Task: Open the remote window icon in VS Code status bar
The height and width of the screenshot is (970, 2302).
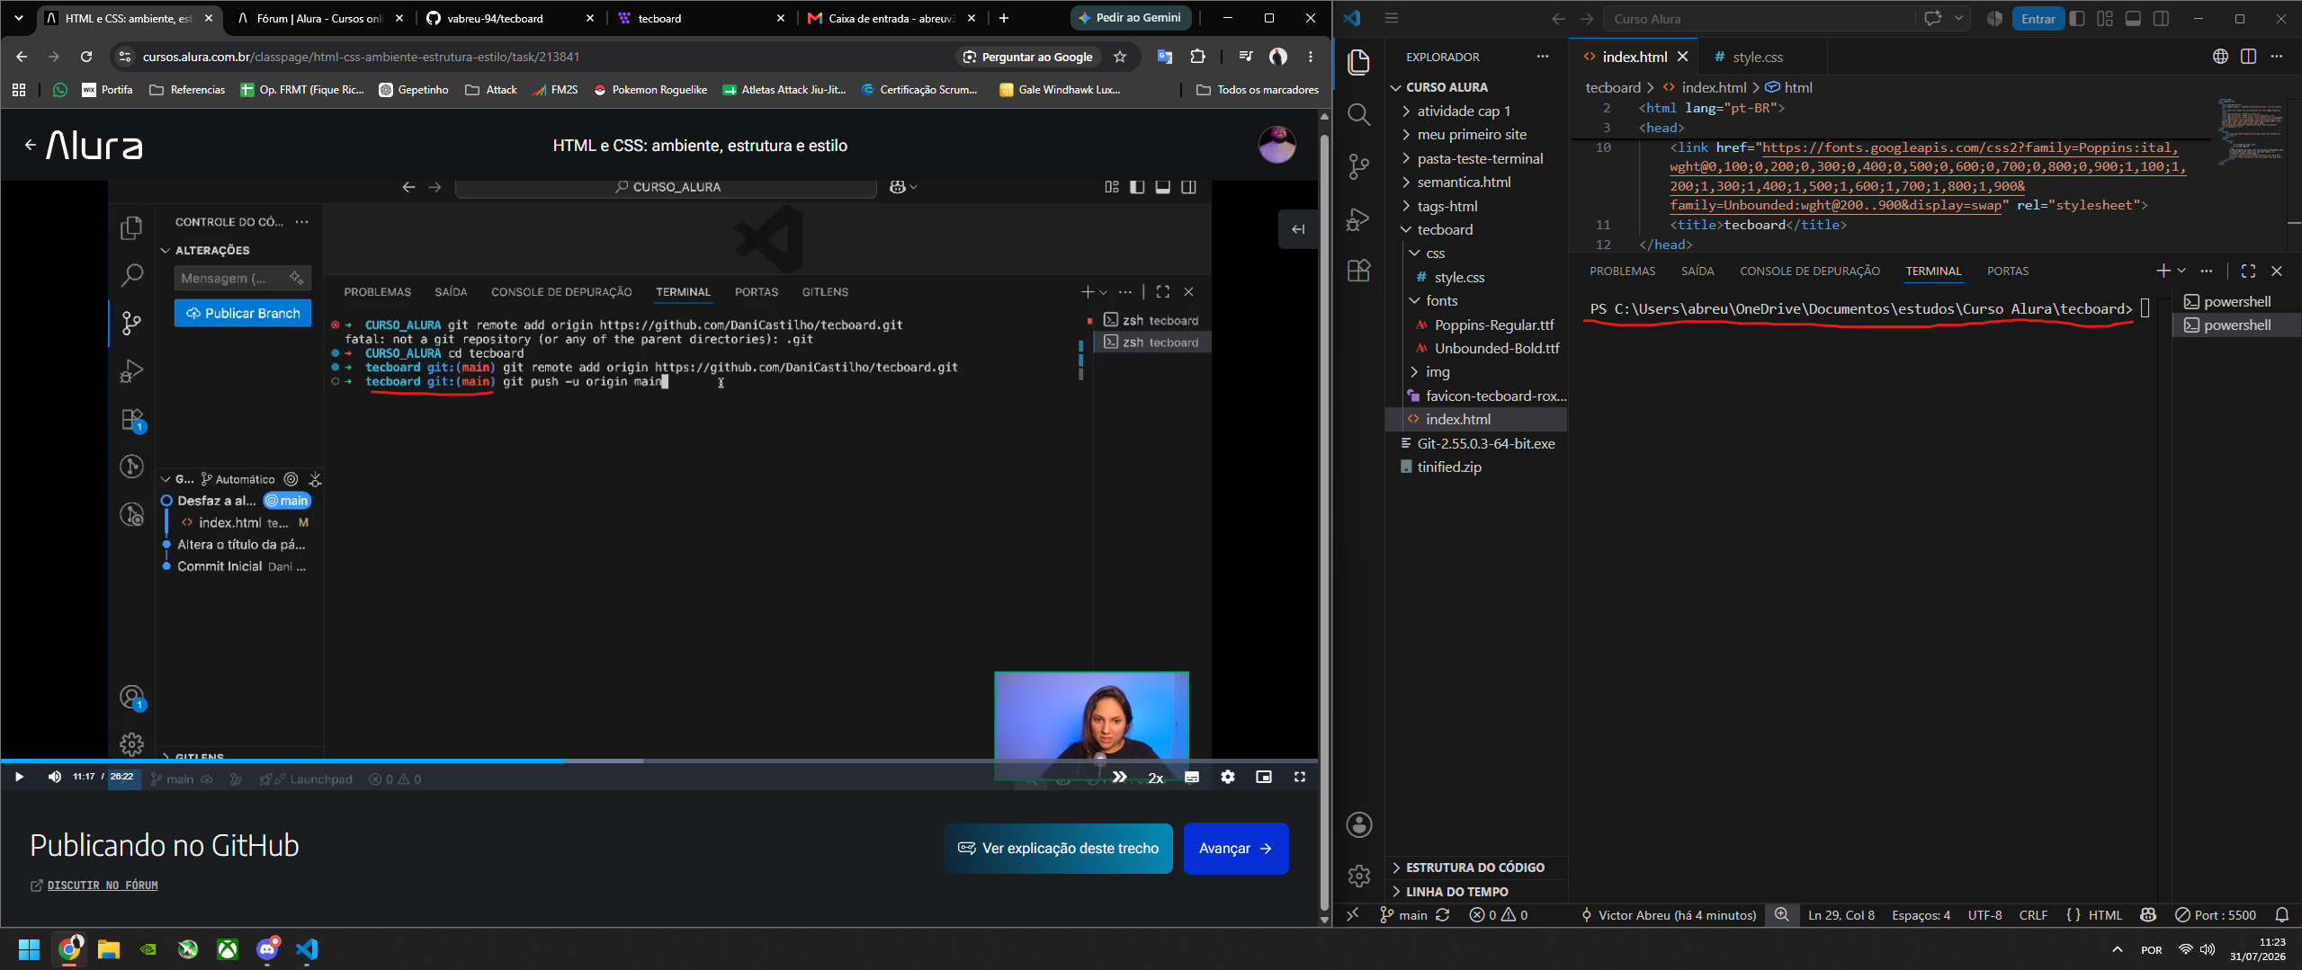Action: [1353, 915]
